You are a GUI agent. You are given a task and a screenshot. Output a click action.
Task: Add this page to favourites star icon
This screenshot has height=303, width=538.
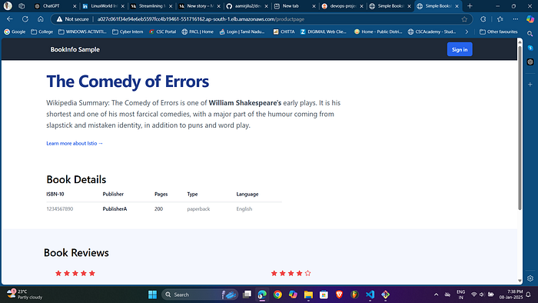(464, 19)
